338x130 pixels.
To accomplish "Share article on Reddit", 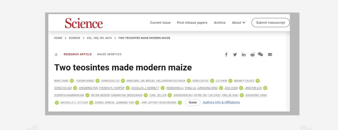I will pyautogui.click(x=252, y=54).
